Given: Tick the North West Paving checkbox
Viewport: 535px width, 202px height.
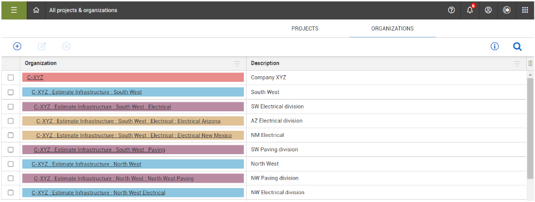Looking at the screenshot, I should pos(11,178).
